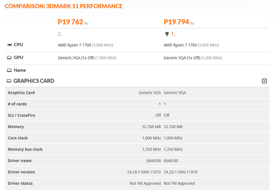Click the "Driver status" row label

[x=20, y=183]
